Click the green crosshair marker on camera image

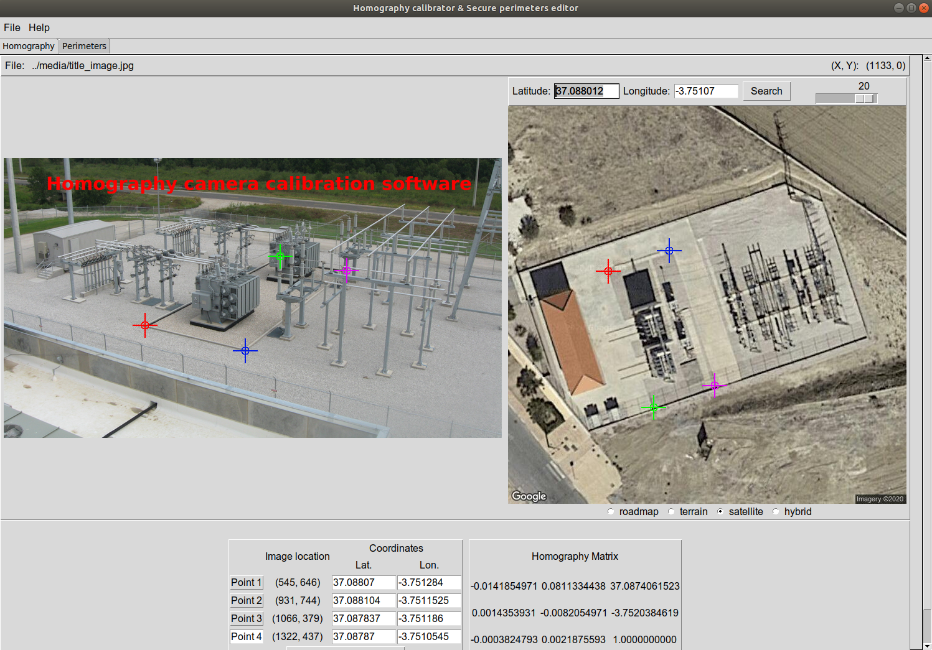point(280,256)
